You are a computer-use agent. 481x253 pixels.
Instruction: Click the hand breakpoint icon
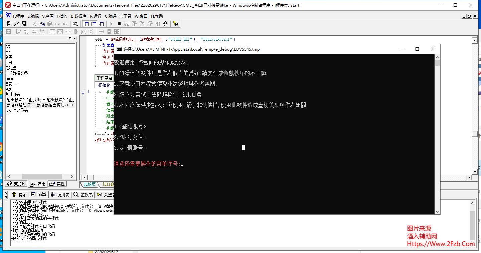165,24
